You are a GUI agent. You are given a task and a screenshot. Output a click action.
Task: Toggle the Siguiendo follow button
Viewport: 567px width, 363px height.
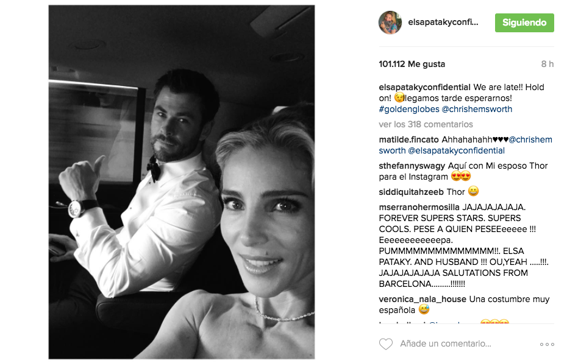click(x=524, y=23)
